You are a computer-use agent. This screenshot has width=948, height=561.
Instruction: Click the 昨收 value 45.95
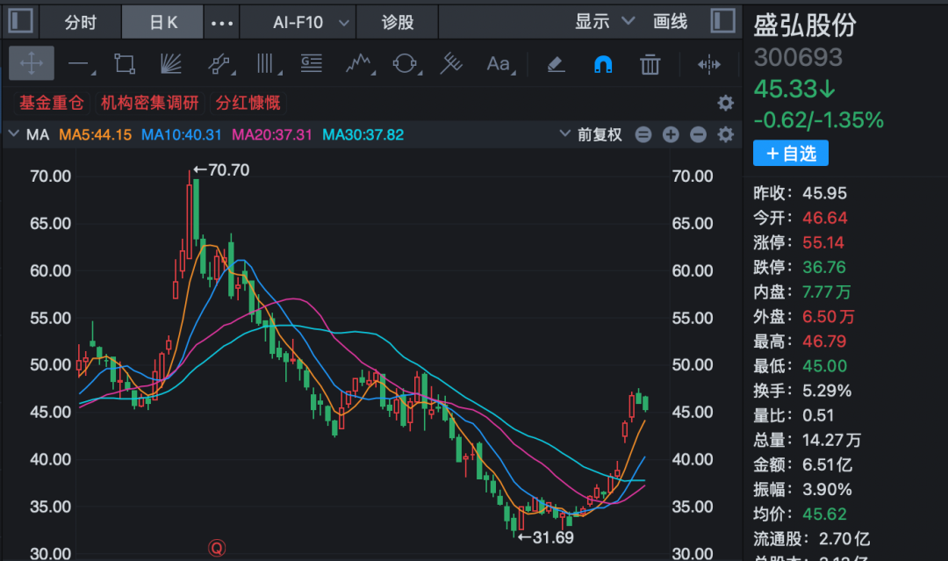pos(824,193)
